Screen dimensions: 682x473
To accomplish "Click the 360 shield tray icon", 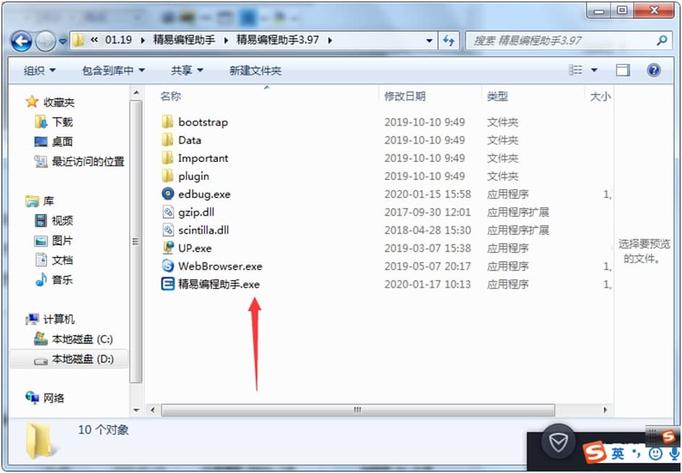I will click(x=558, y=443).
